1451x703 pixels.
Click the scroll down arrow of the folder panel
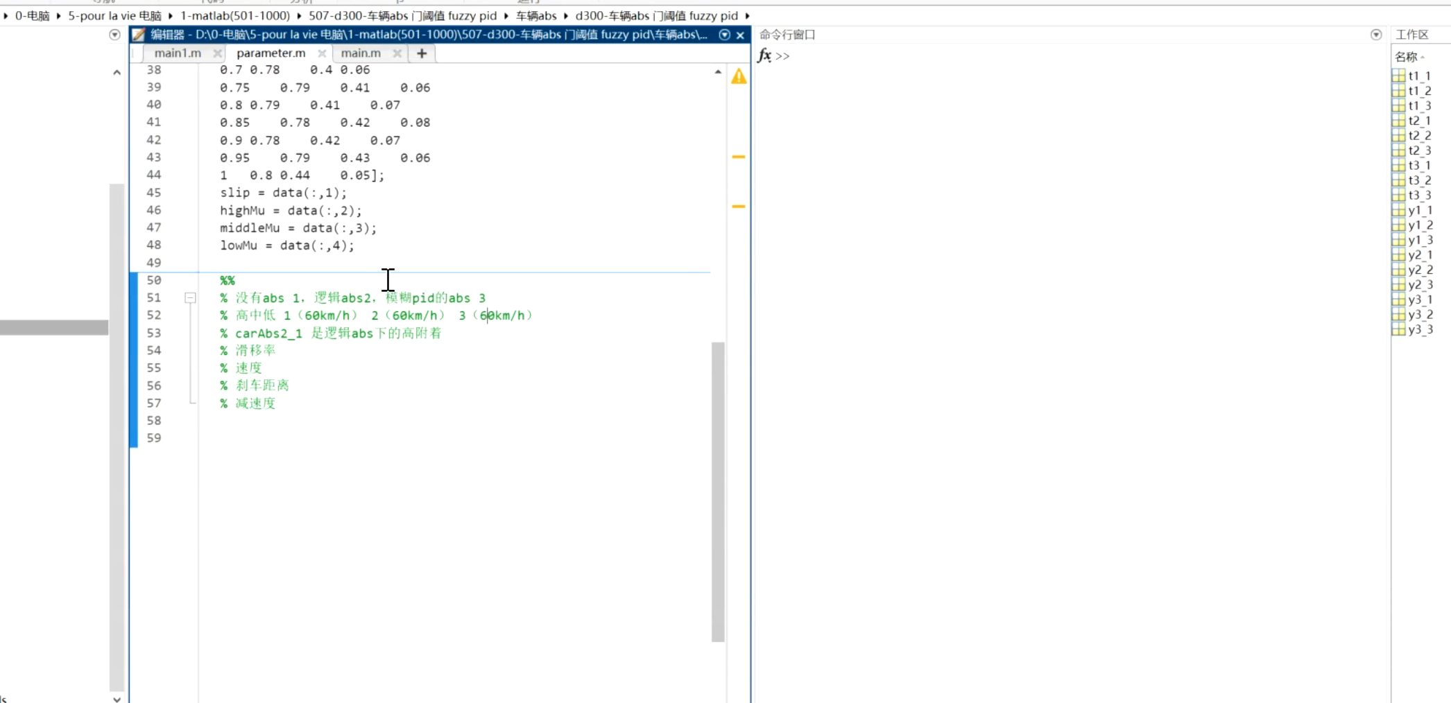[117, 698]
